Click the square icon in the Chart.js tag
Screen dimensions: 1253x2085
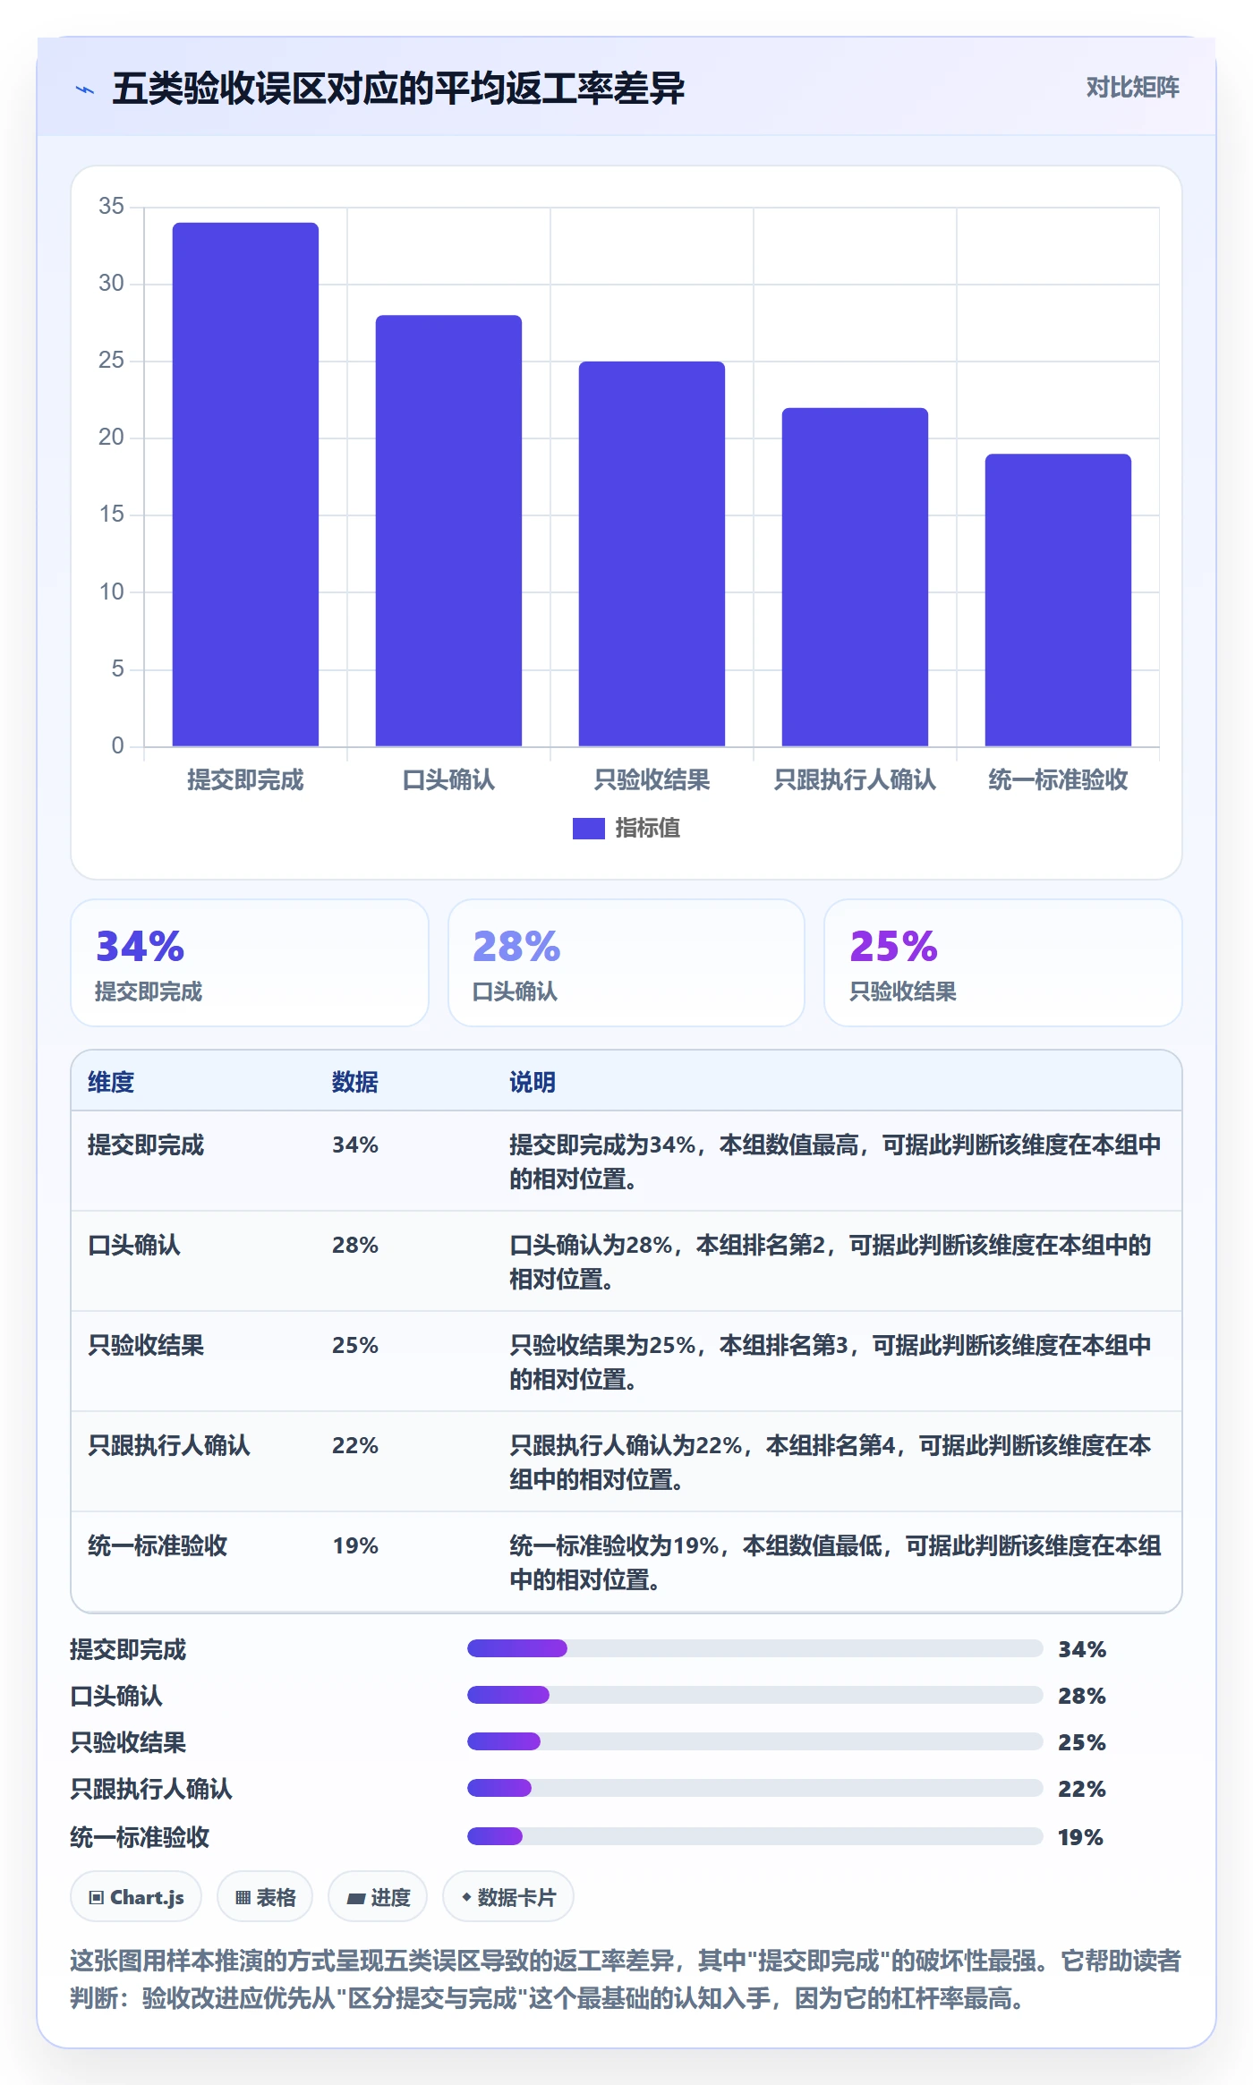pyautogui.click(x=97, y=1897)
